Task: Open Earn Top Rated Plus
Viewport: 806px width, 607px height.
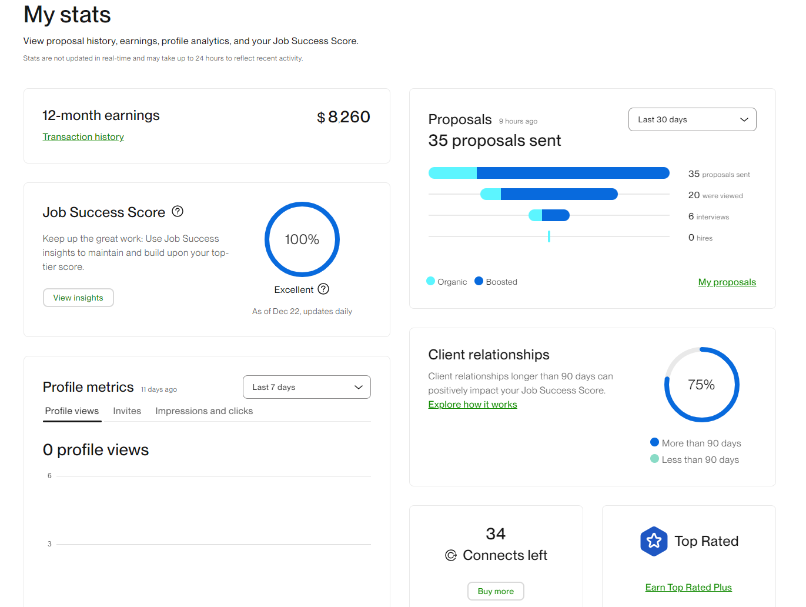Action: point(688,587)
